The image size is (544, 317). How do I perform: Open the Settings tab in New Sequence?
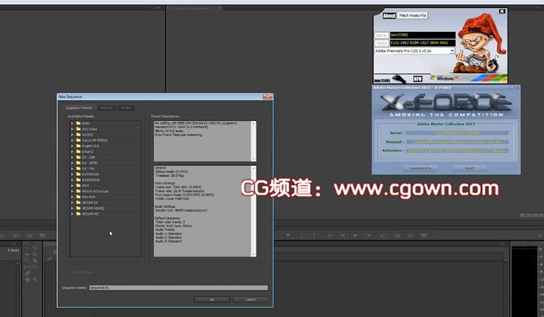pyautogui.click(x=107, y=107)
